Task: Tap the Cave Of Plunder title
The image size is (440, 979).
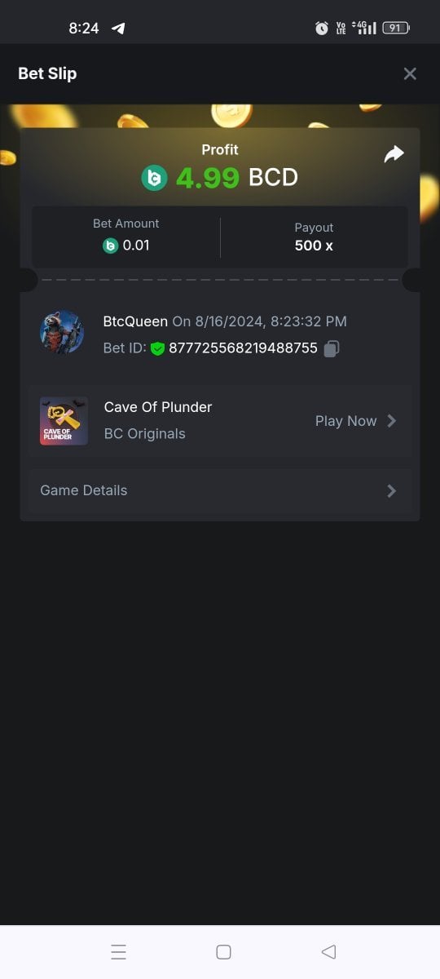Action: coord(158,407)
